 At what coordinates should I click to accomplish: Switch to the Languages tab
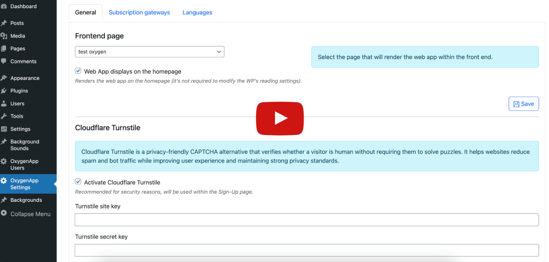[197, 12]
